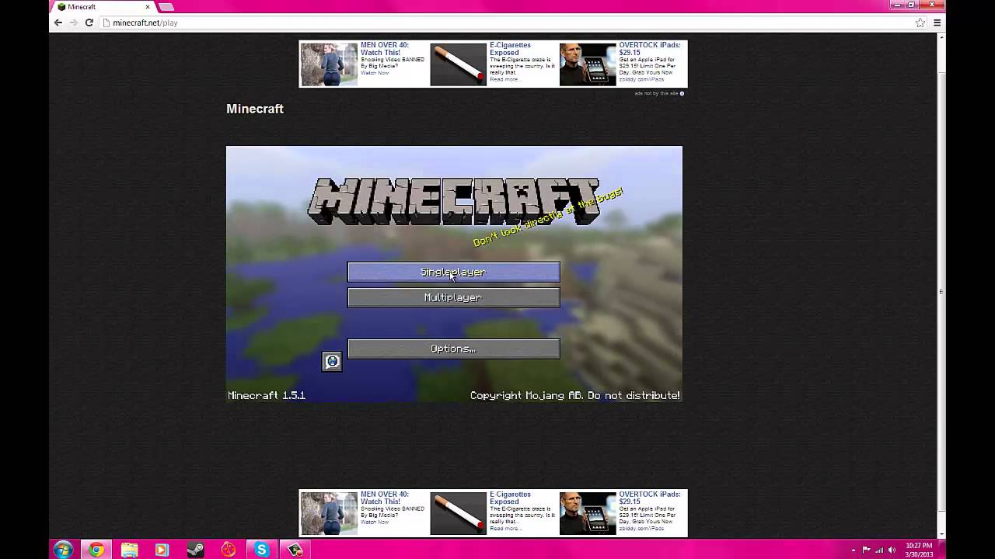The width and height of the screenshot is (995, 559).
Task: Click top ad "Read more..." link
Action: 505,79
